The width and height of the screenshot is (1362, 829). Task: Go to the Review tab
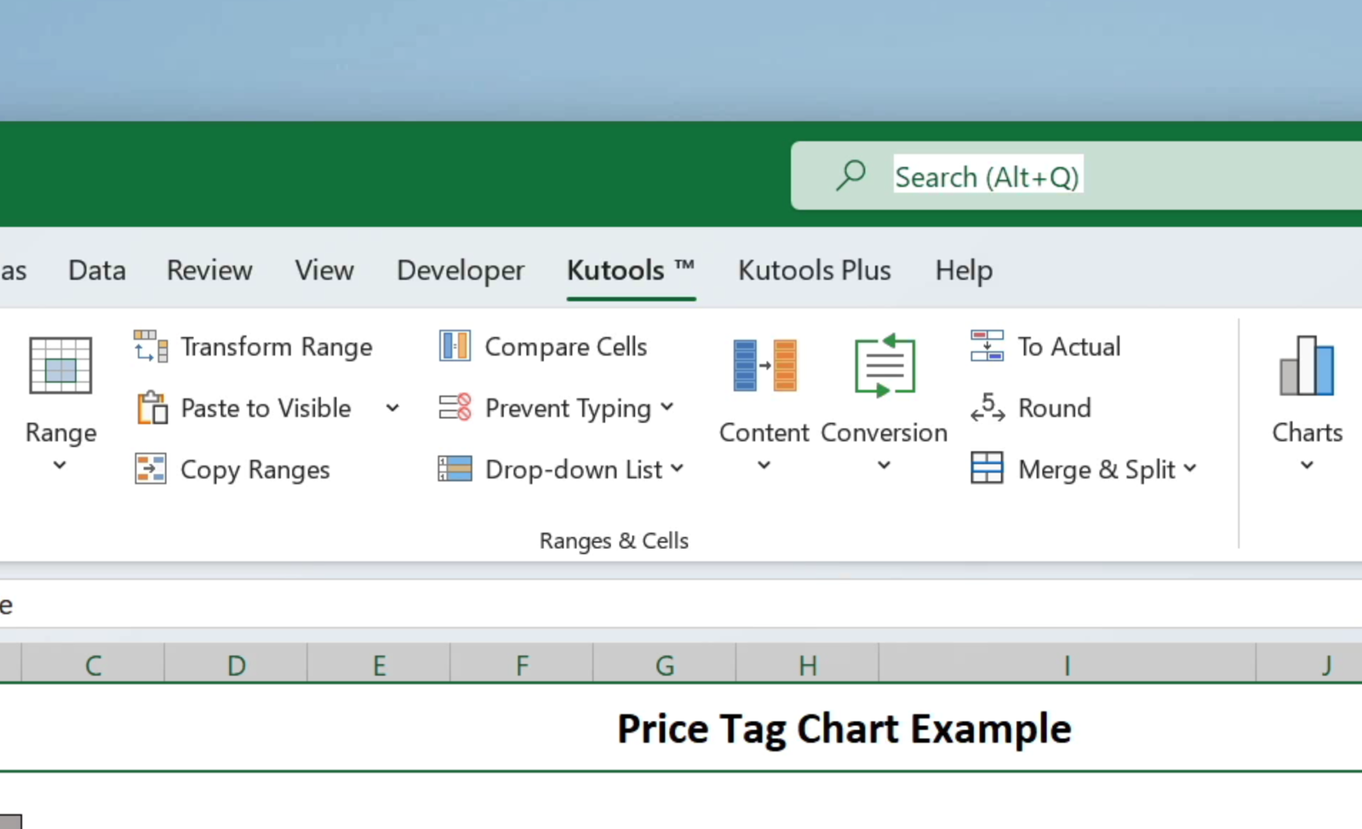click(209, 271)
